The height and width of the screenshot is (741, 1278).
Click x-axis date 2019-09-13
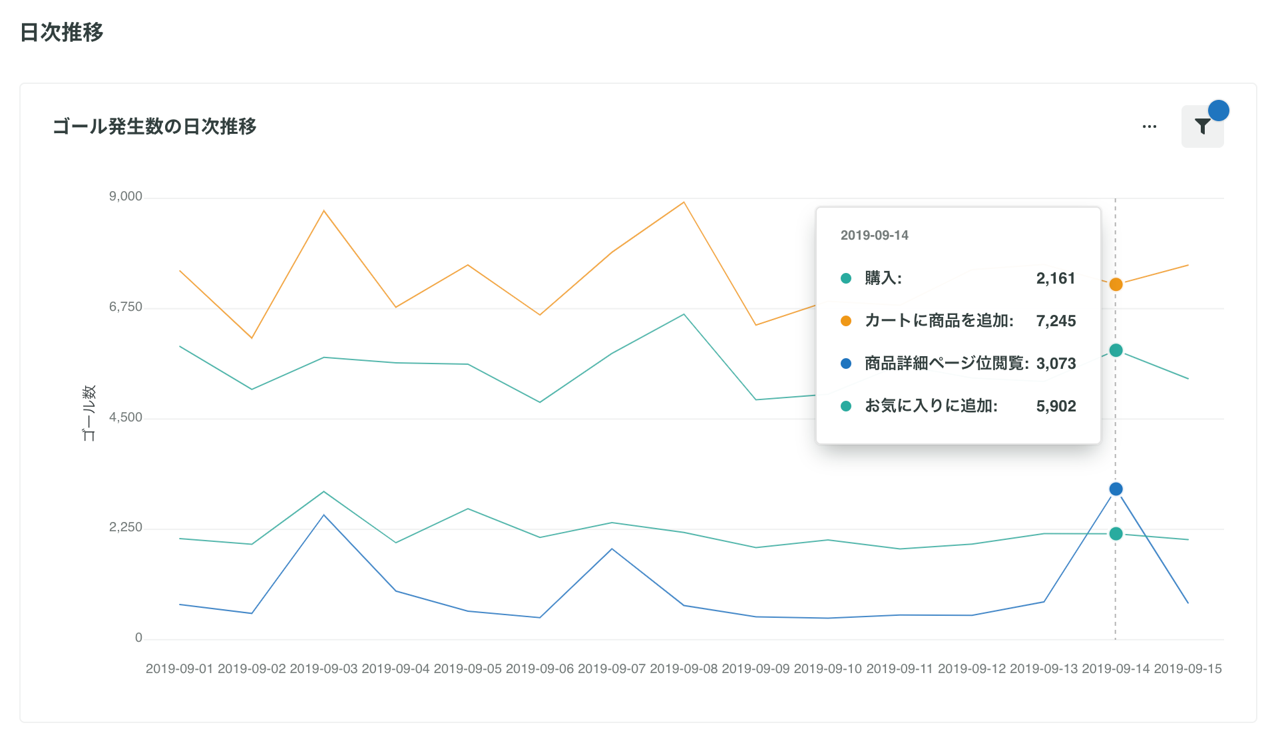pyautogui.click(x=1044, y=669)
